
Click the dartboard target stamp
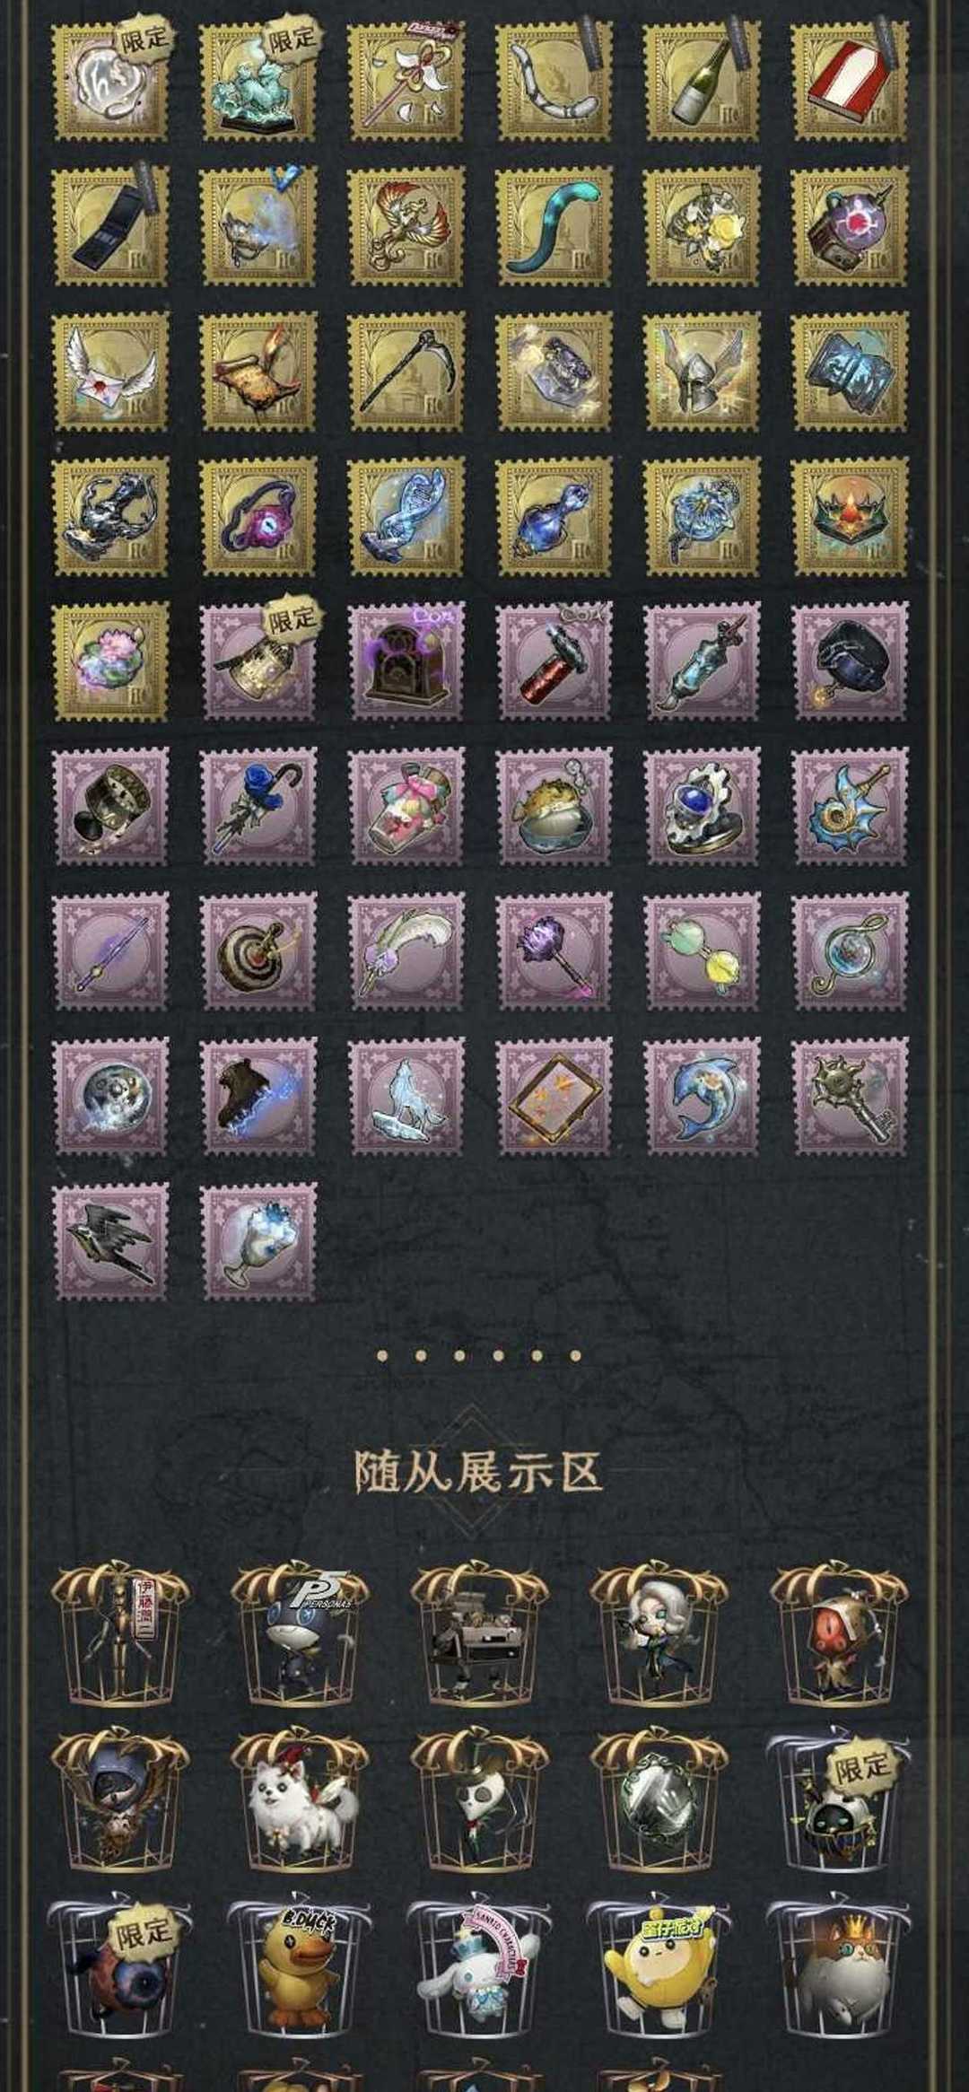point(258,951)
